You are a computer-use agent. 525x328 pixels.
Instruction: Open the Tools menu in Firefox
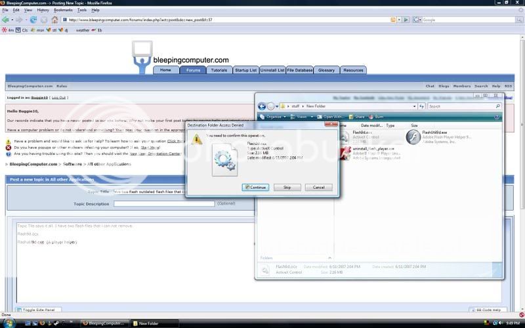(x=82, y=10)
